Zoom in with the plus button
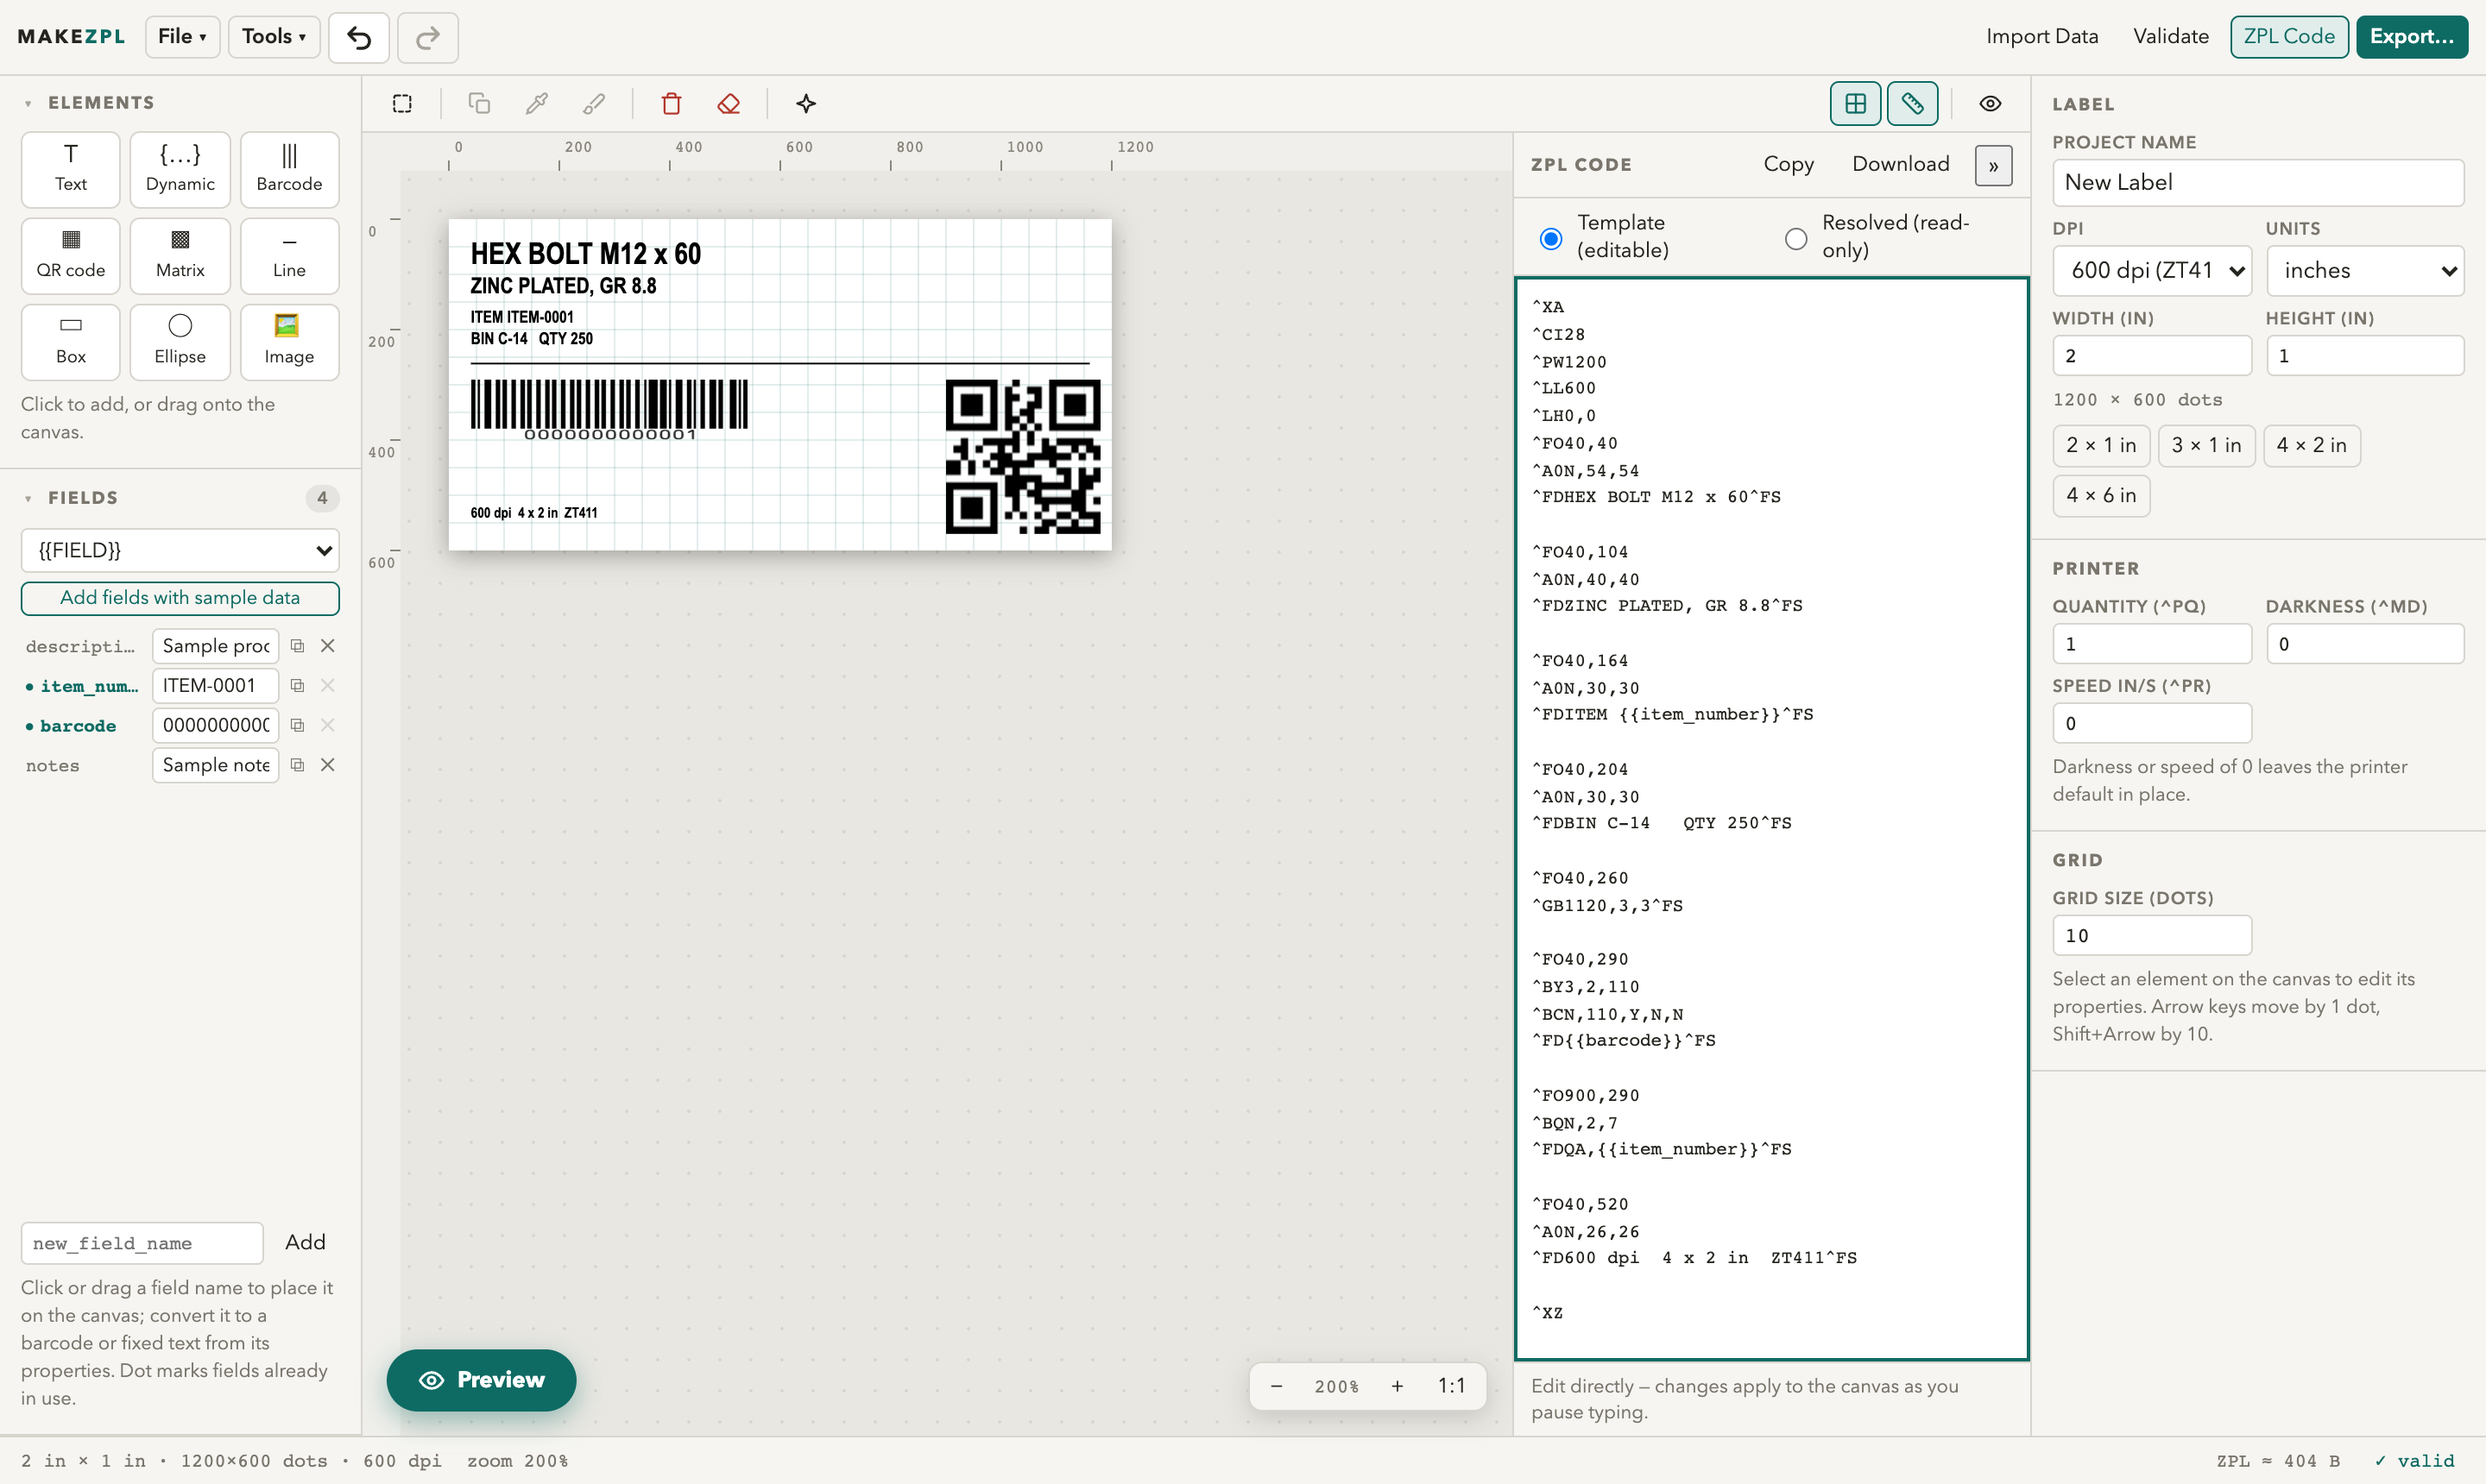 (x=1397, y=1386)
